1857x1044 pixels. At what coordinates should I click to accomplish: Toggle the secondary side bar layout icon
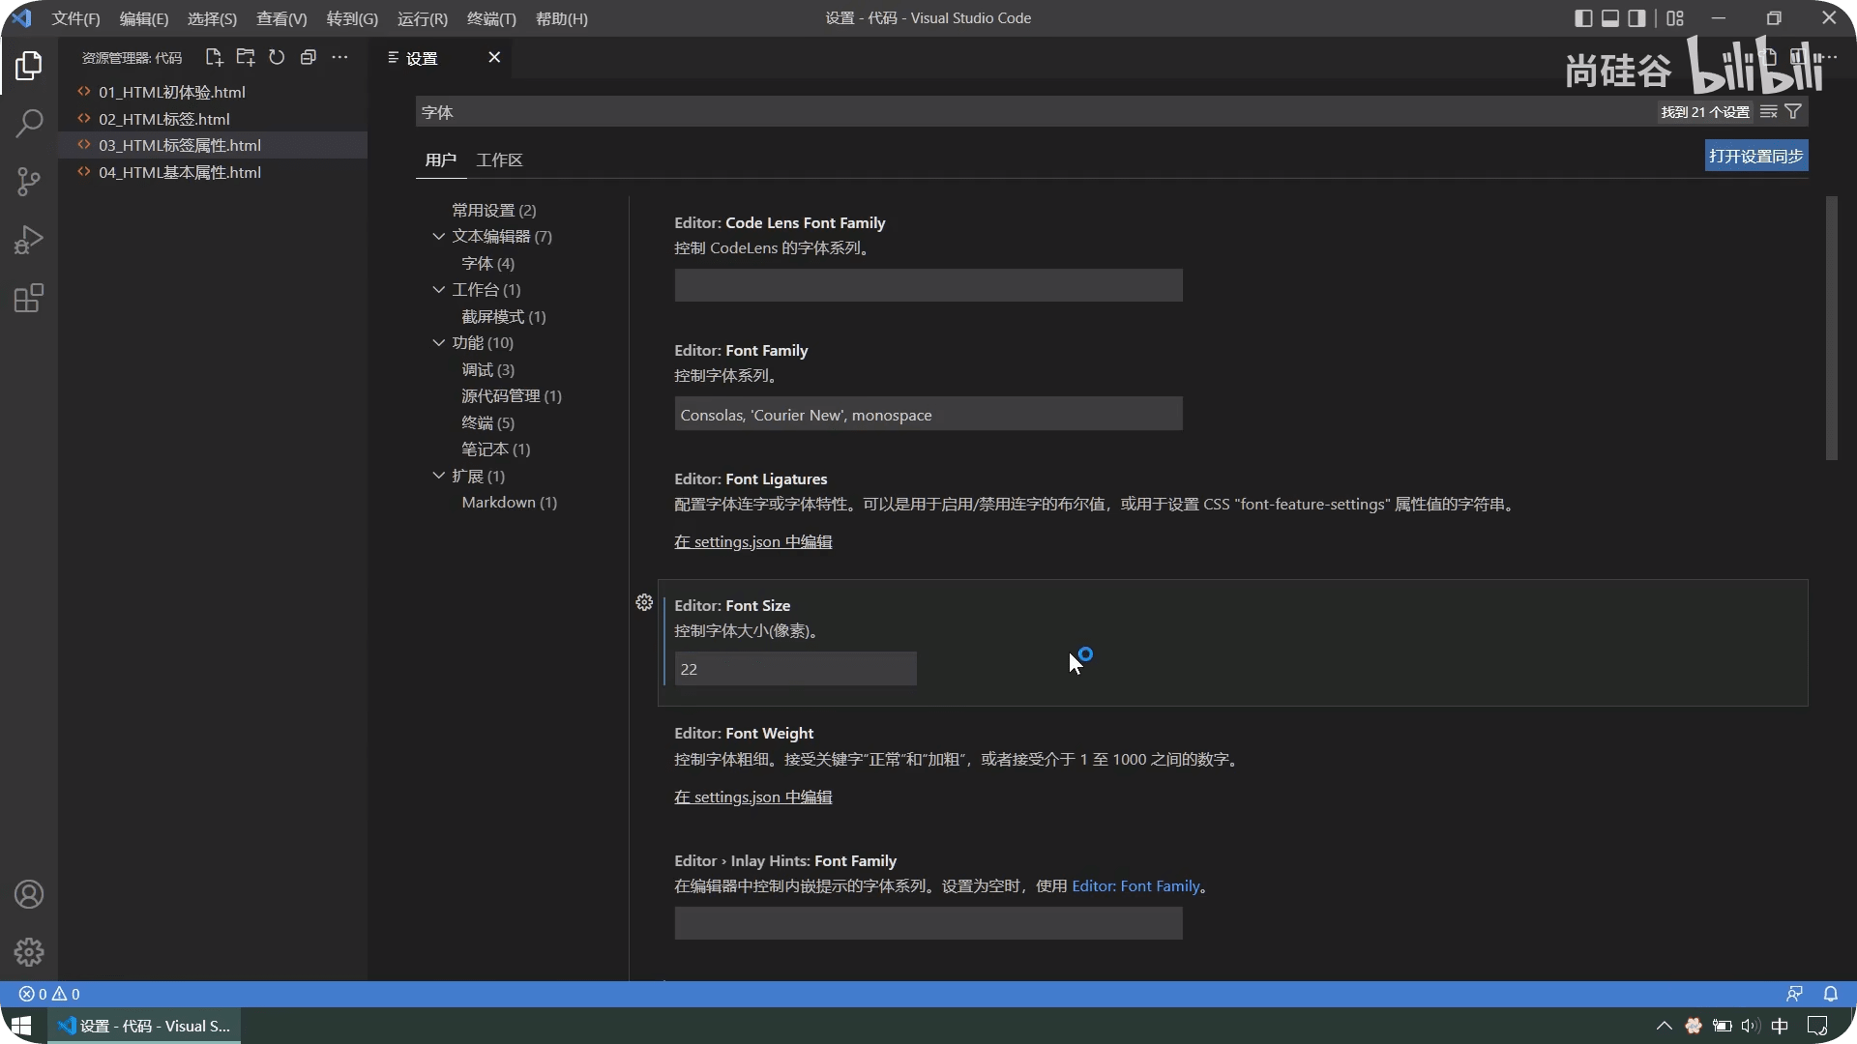click(1636, 18)
